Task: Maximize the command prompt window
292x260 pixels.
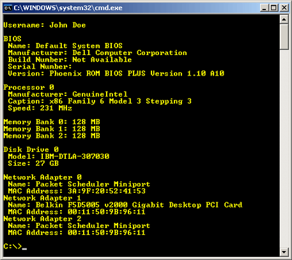Action: pos(274,8)
